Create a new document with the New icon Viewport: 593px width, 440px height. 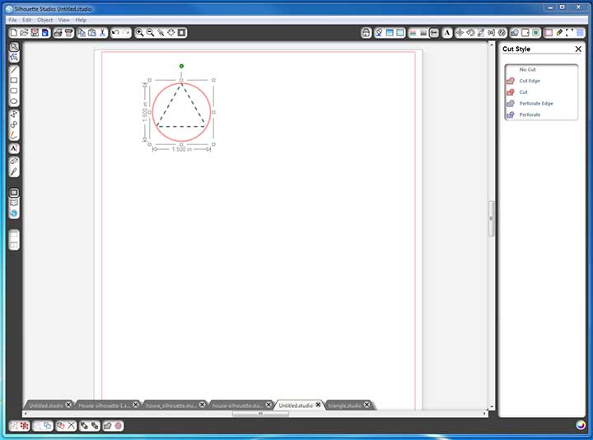14,33
